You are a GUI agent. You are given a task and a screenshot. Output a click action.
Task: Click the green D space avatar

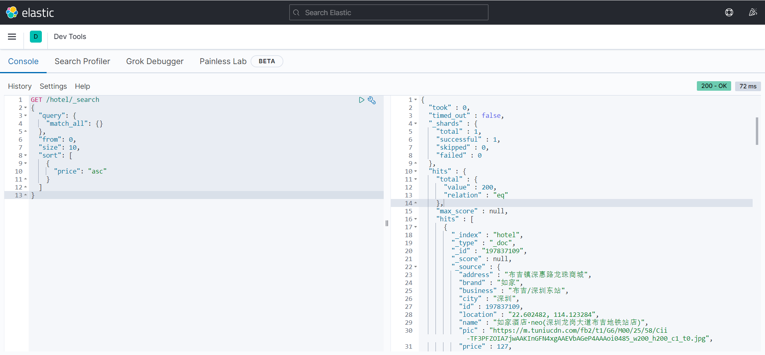pyautogui.click(x=36, y=37)
